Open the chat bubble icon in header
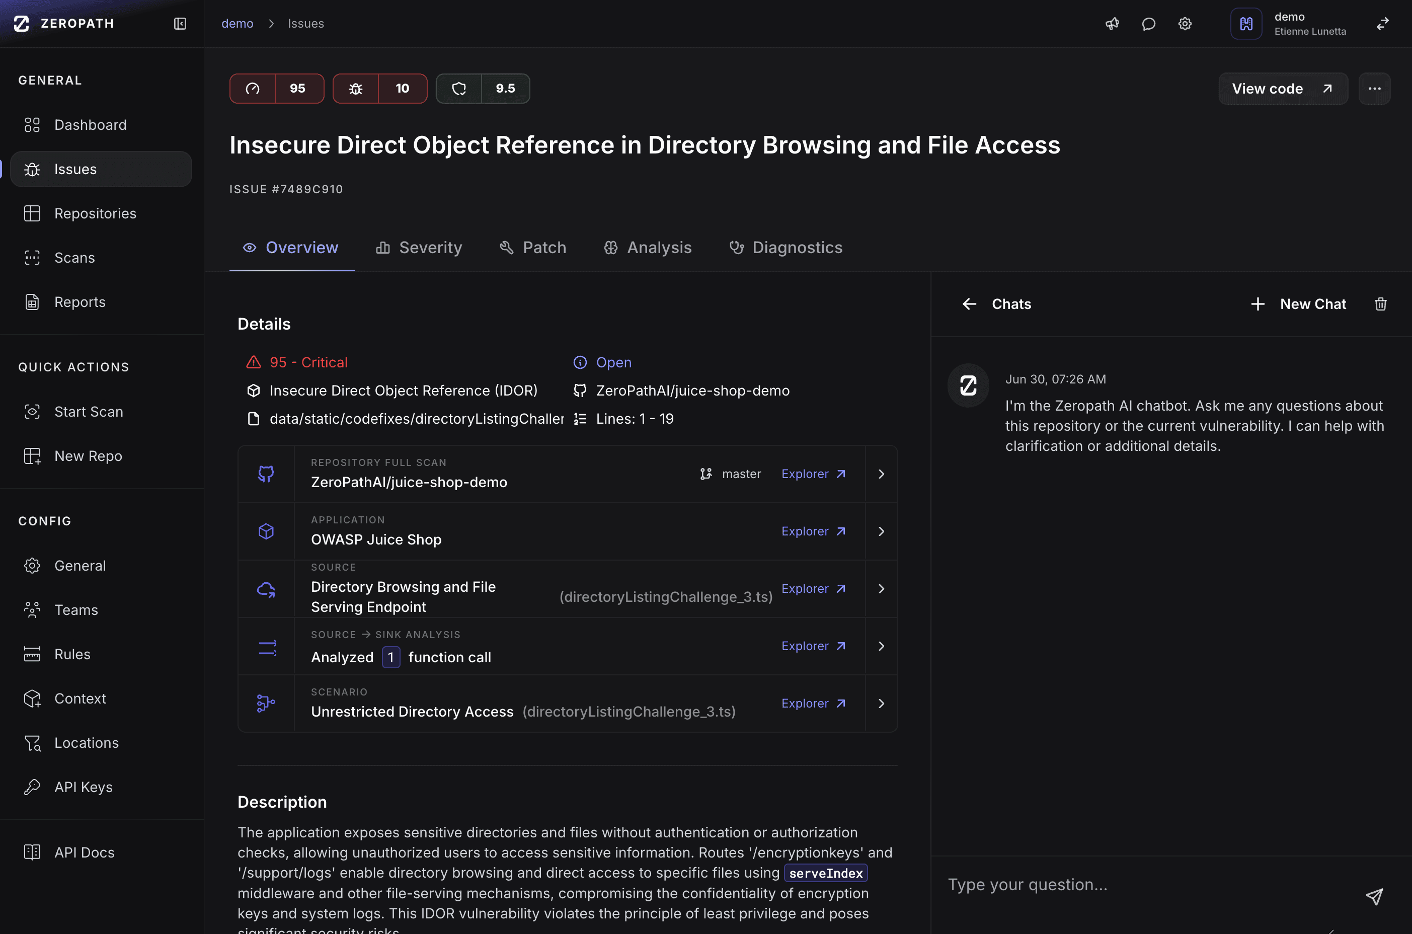 (x=1148, y=24)
